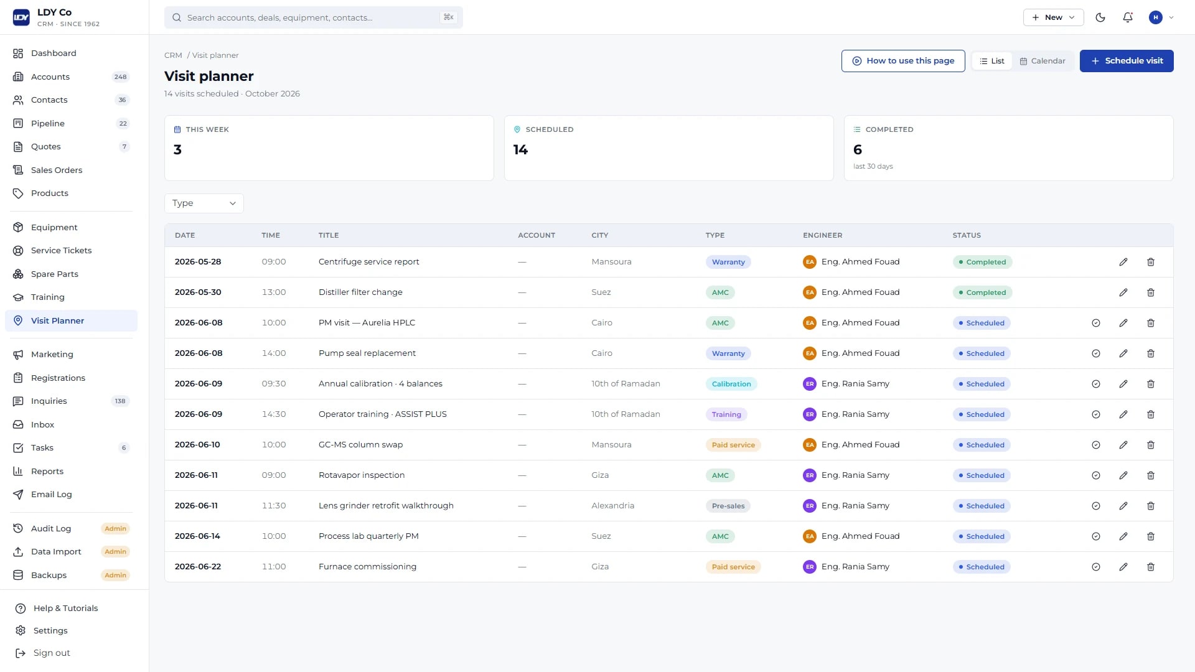
Task: Open the user profile menu
Action: [x=1161, y=17]
